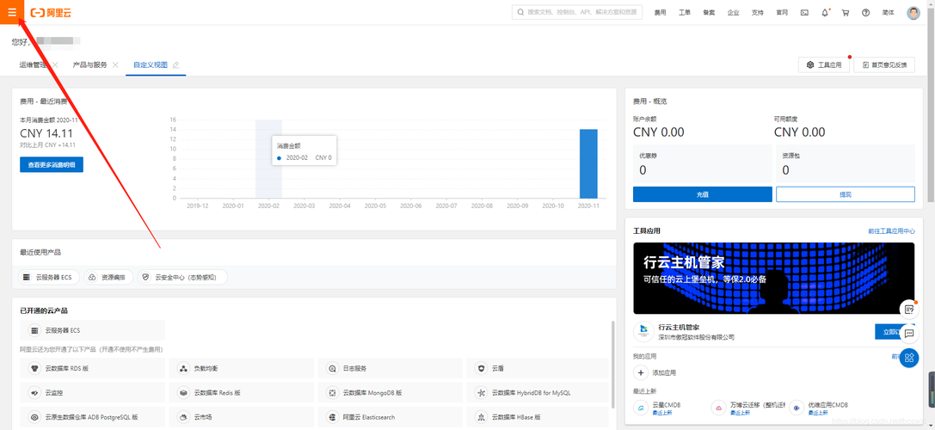Click the 云安全中心 shield icon
The image size is (935, 430).
click(x=145, y=277)
